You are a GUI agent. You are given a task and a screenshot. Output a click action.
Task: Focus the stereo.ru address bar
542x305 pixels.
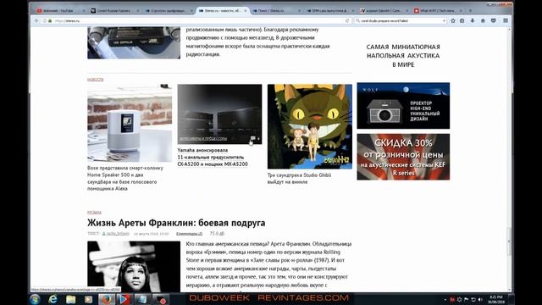pos(197,20)
